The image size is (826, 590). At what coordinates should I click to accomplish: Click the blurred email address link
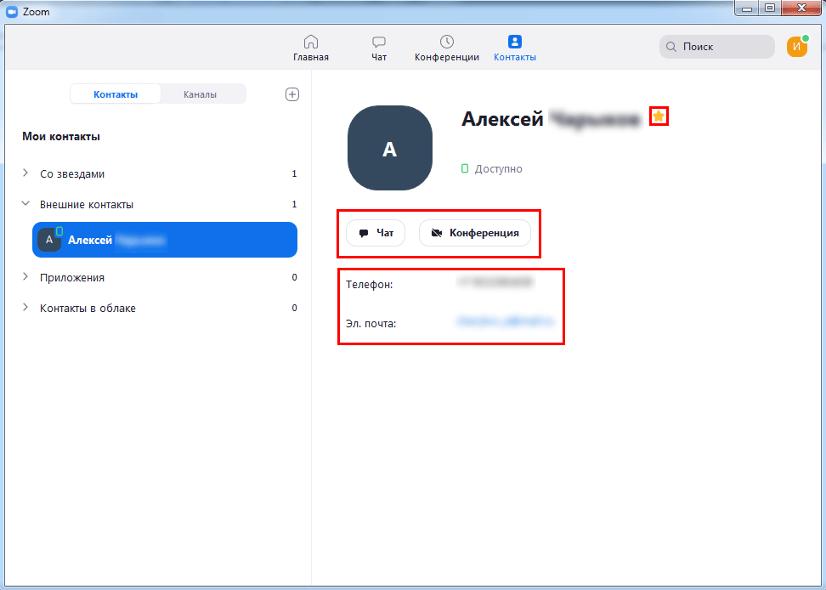pos(504,322)
